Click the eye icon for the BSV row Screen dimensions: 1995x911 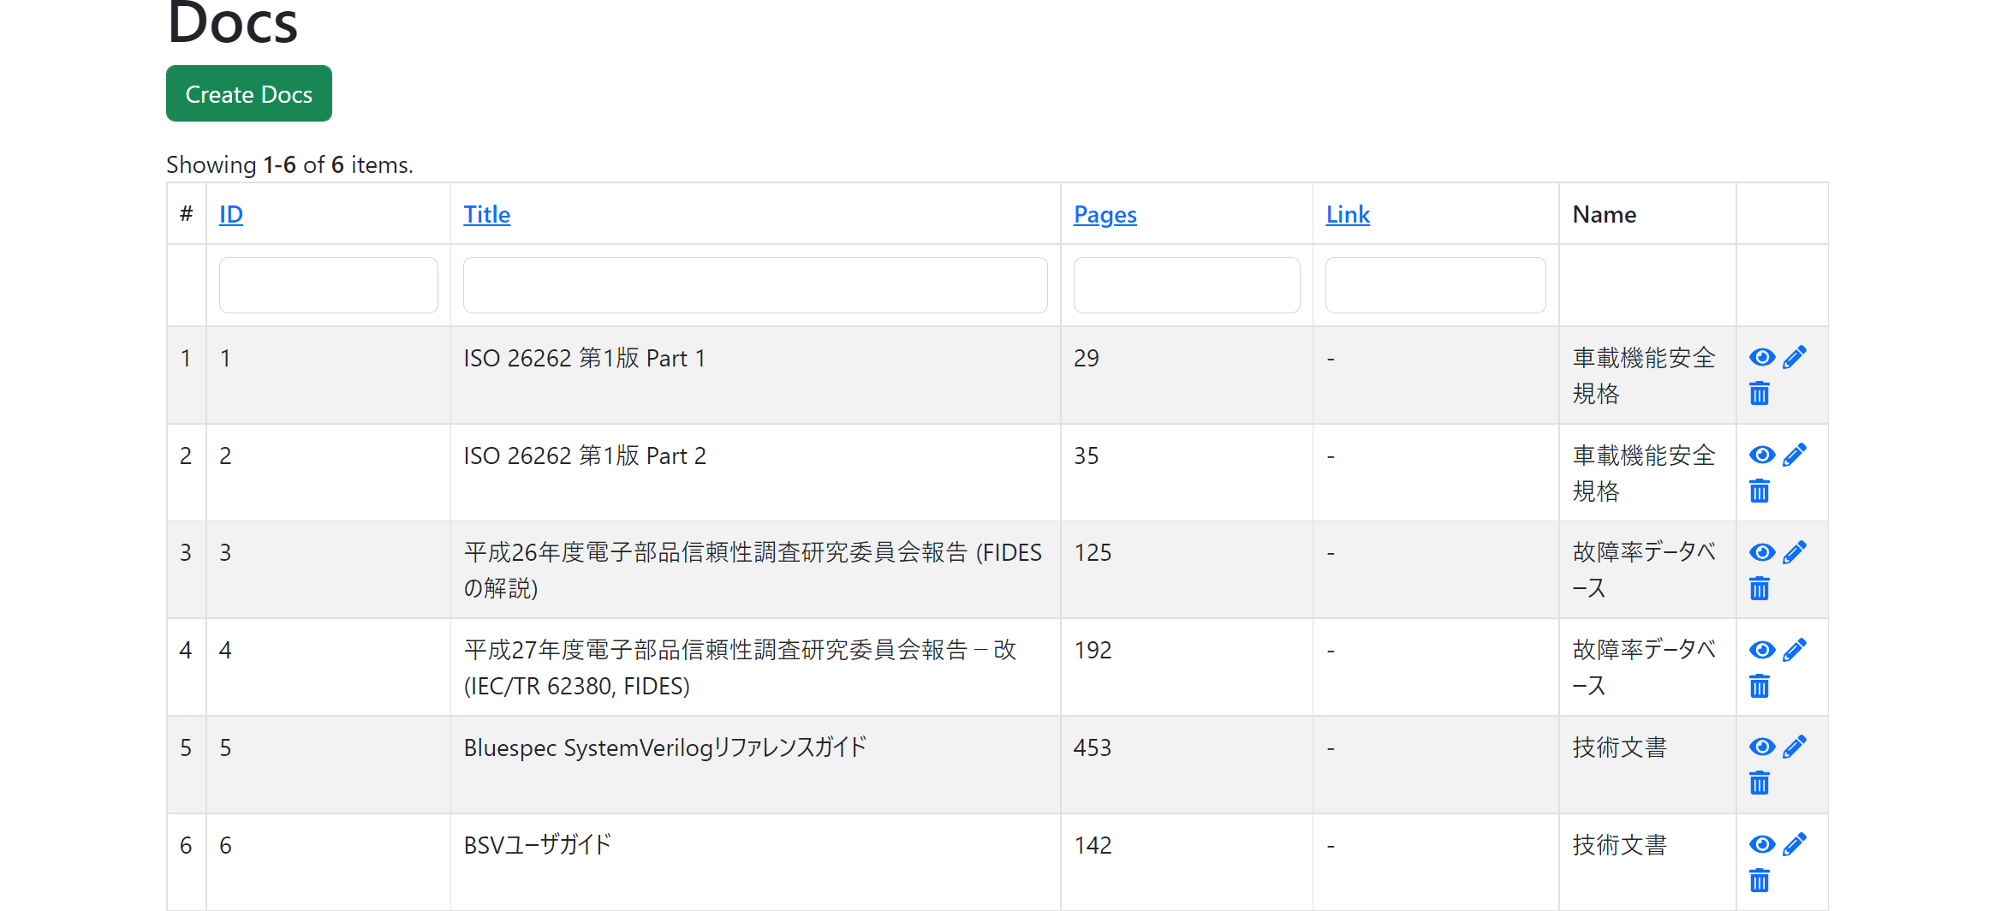click(1761, 844)
